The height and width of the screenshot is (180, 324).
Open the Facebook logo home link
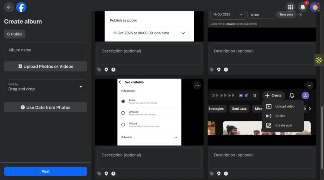click(x=21, y=7)
